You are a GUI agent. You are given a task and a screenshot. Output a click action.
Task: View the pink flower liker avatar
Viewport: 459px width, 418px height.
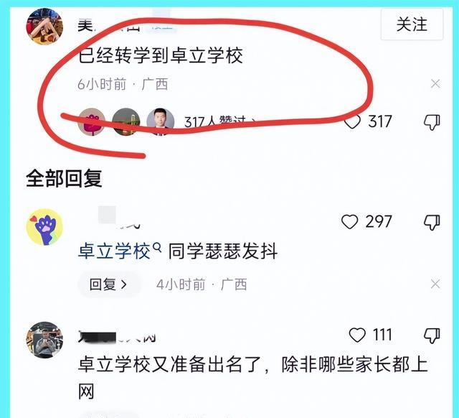click(x=92, y=122)
